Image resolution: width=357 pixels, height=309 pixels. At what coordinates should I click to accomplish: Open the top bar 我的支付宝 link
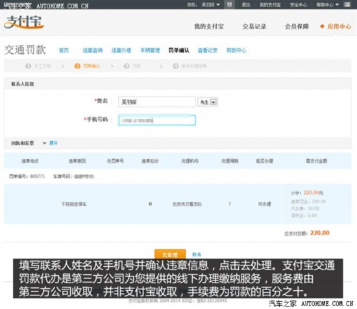[270, 5]
